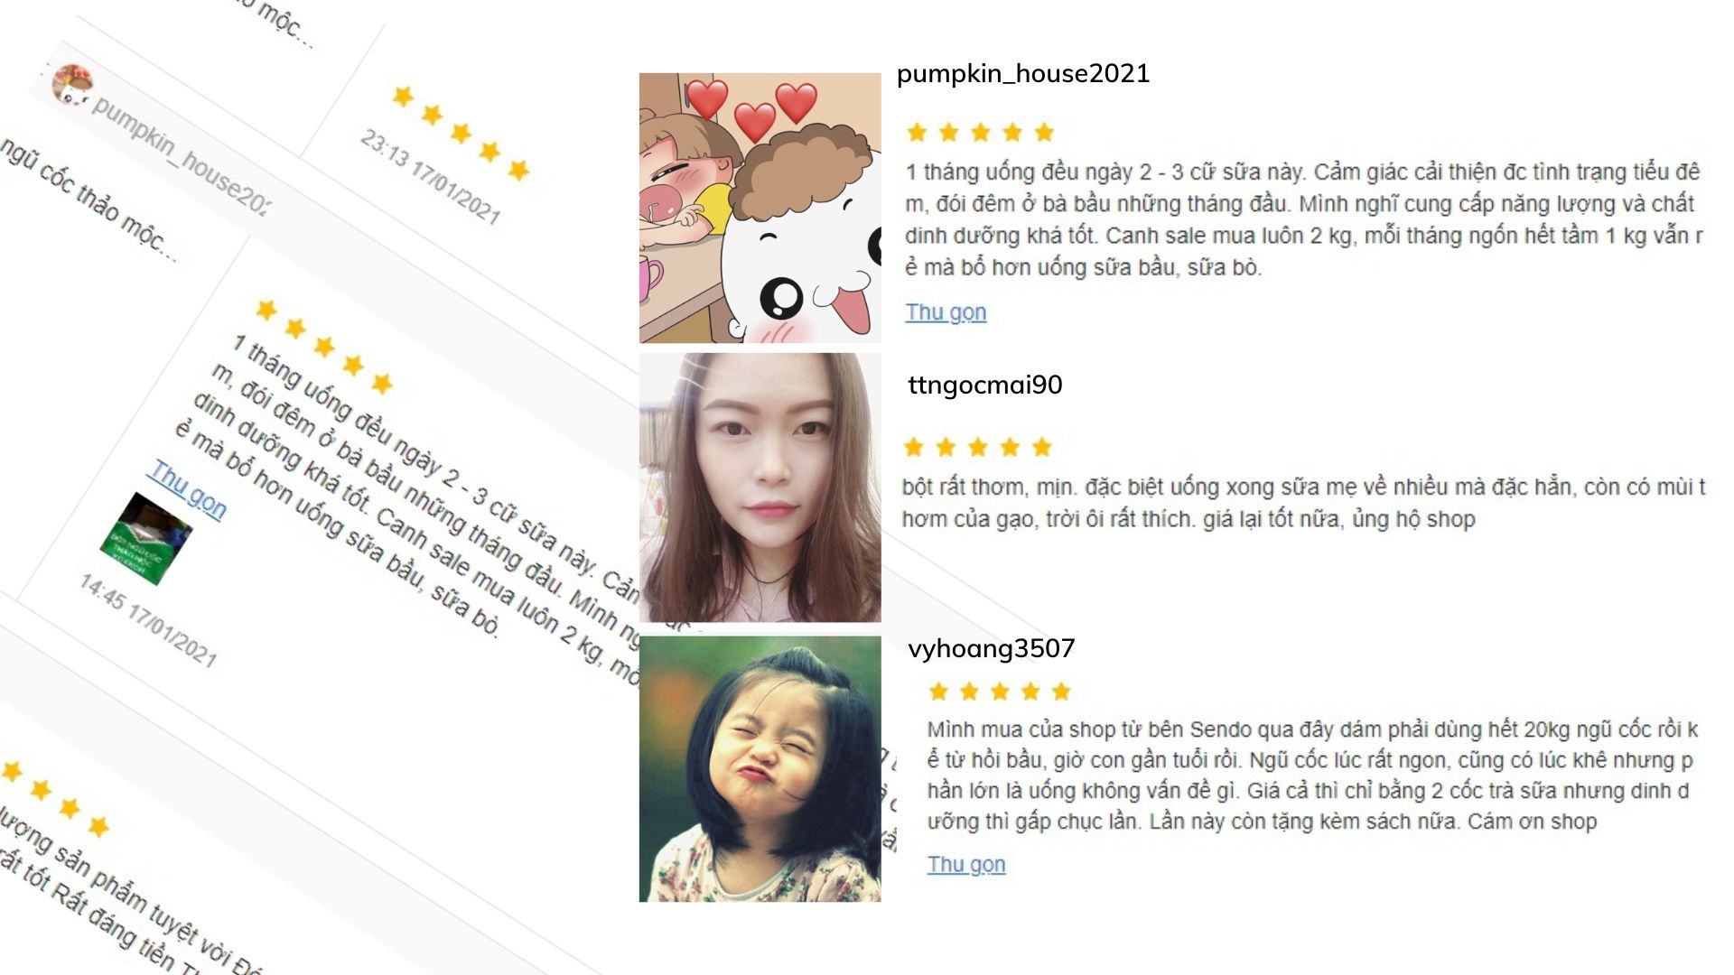Click the tilted Thu gọn link
This screenshot has width=1734, height=975.
tap(188, 489)
